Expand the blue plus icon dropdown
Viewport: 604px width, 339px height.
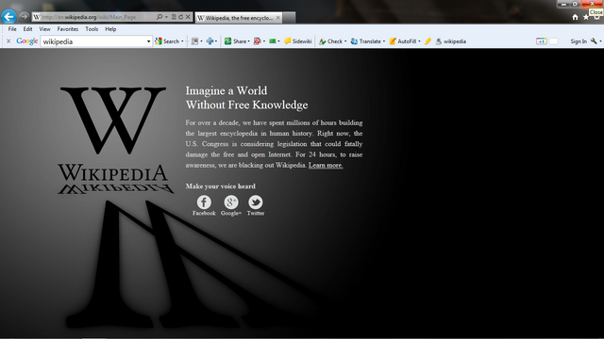click(x=216, y=41)
